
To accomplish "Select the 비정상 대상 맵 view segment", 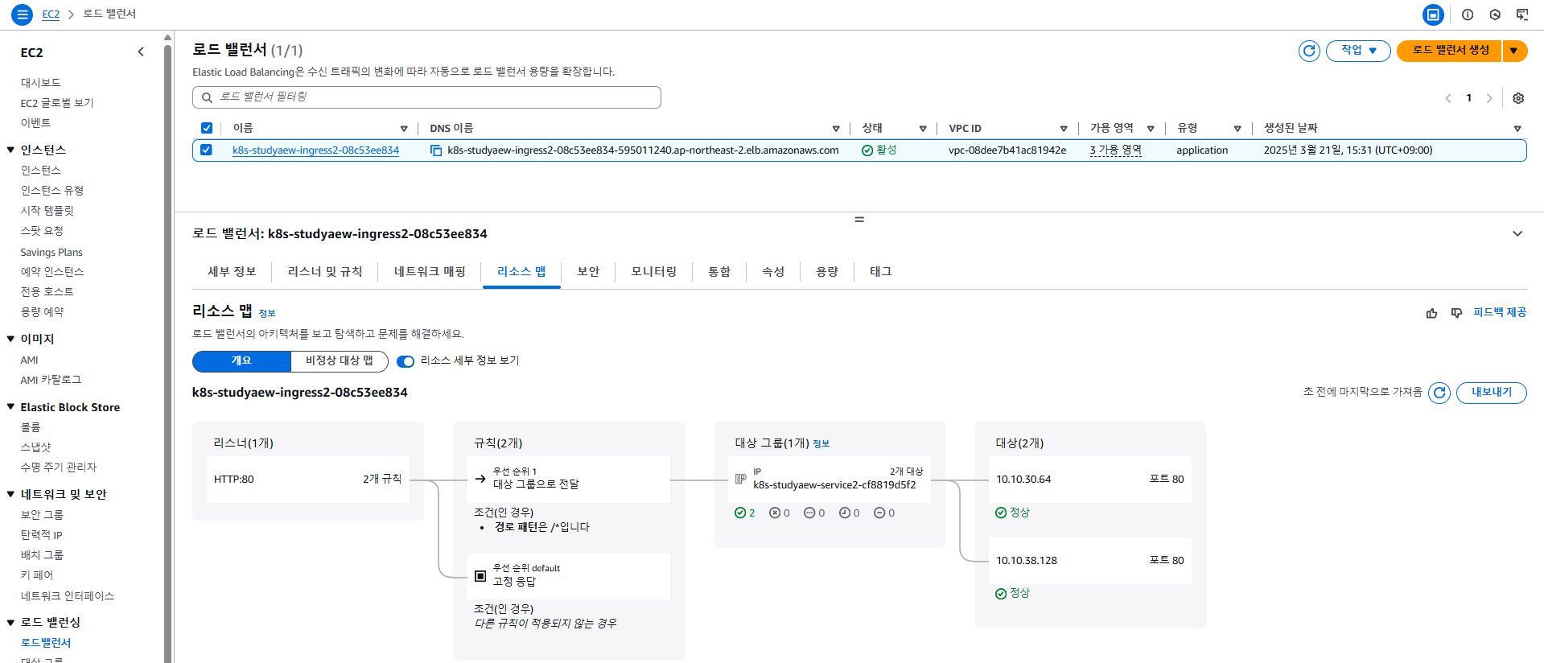I will point(339,361).
